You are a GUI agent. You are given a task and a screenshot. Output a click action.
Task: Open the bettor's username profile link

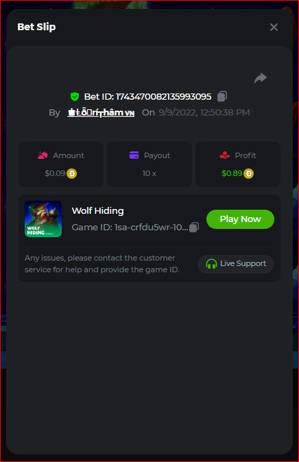click(101, 113)
